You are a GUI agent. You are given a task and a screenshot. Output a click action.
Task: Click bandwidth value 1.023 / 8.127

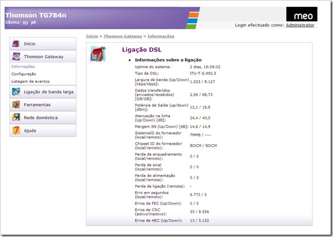pyautogui.click(x=202, y=82)
